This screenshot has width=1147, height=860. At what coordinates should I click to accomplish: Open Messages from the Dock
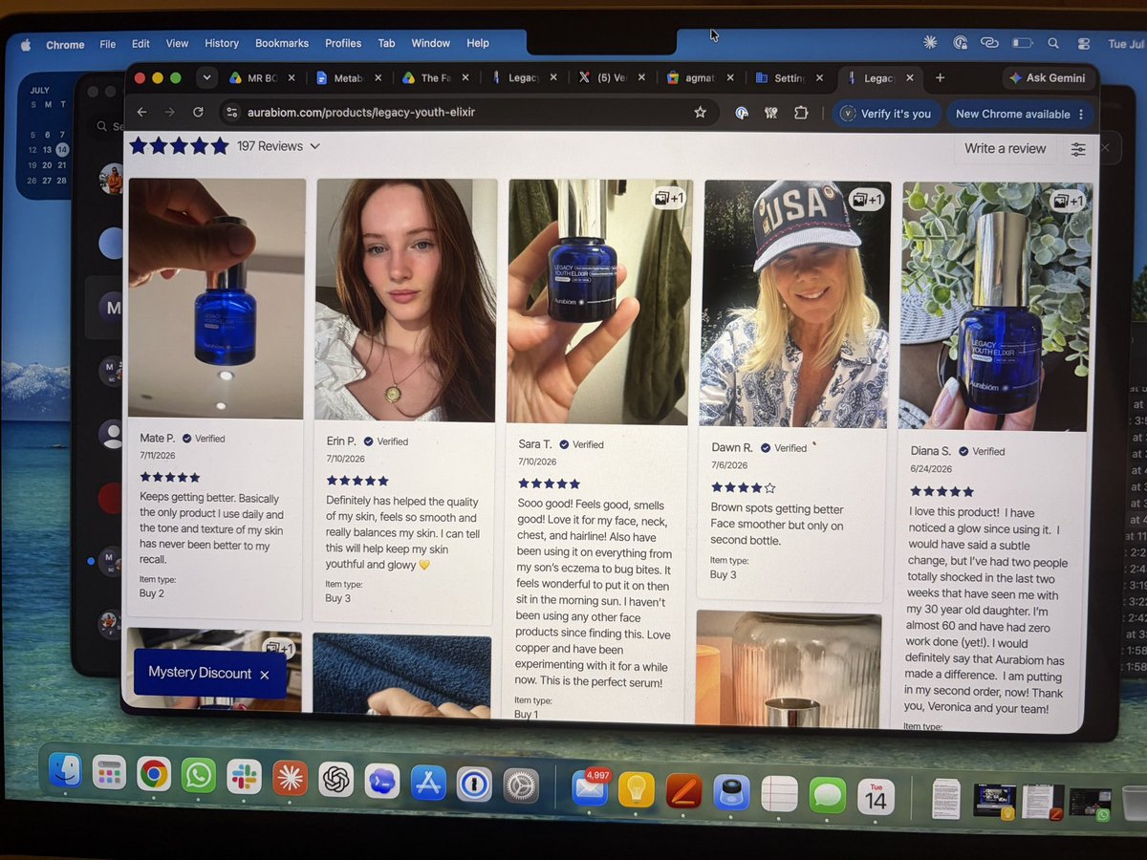tap(827, 795)
